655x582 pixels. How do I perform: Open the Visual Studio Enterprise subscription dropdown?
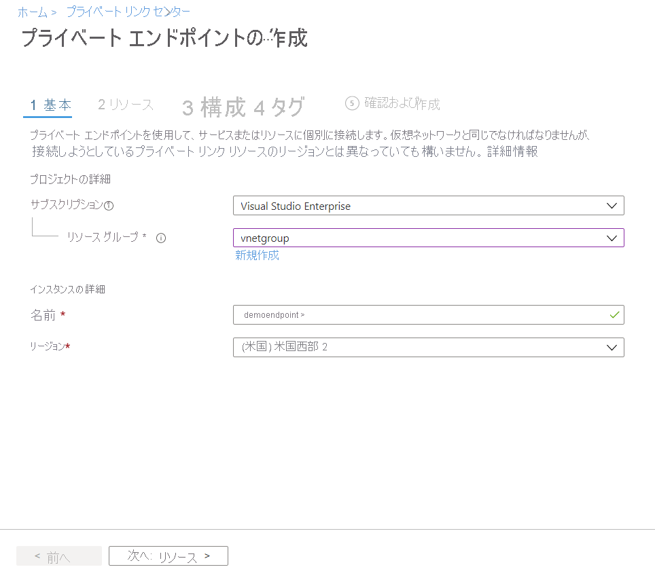[x=428, y=206]
